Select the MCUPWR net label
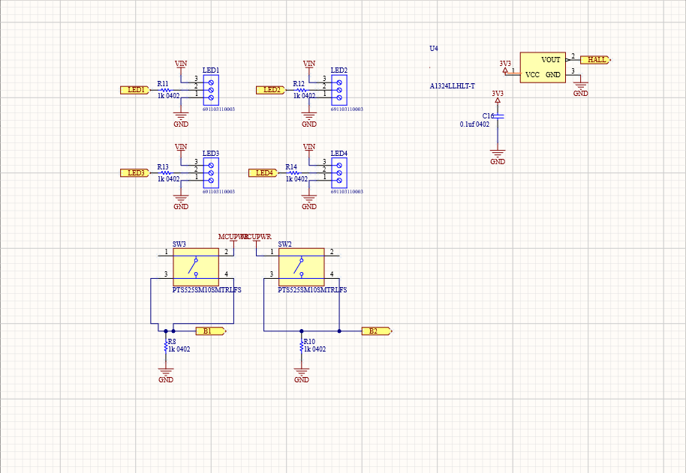Viewport: 686px width, 473px height. point(230,235)
